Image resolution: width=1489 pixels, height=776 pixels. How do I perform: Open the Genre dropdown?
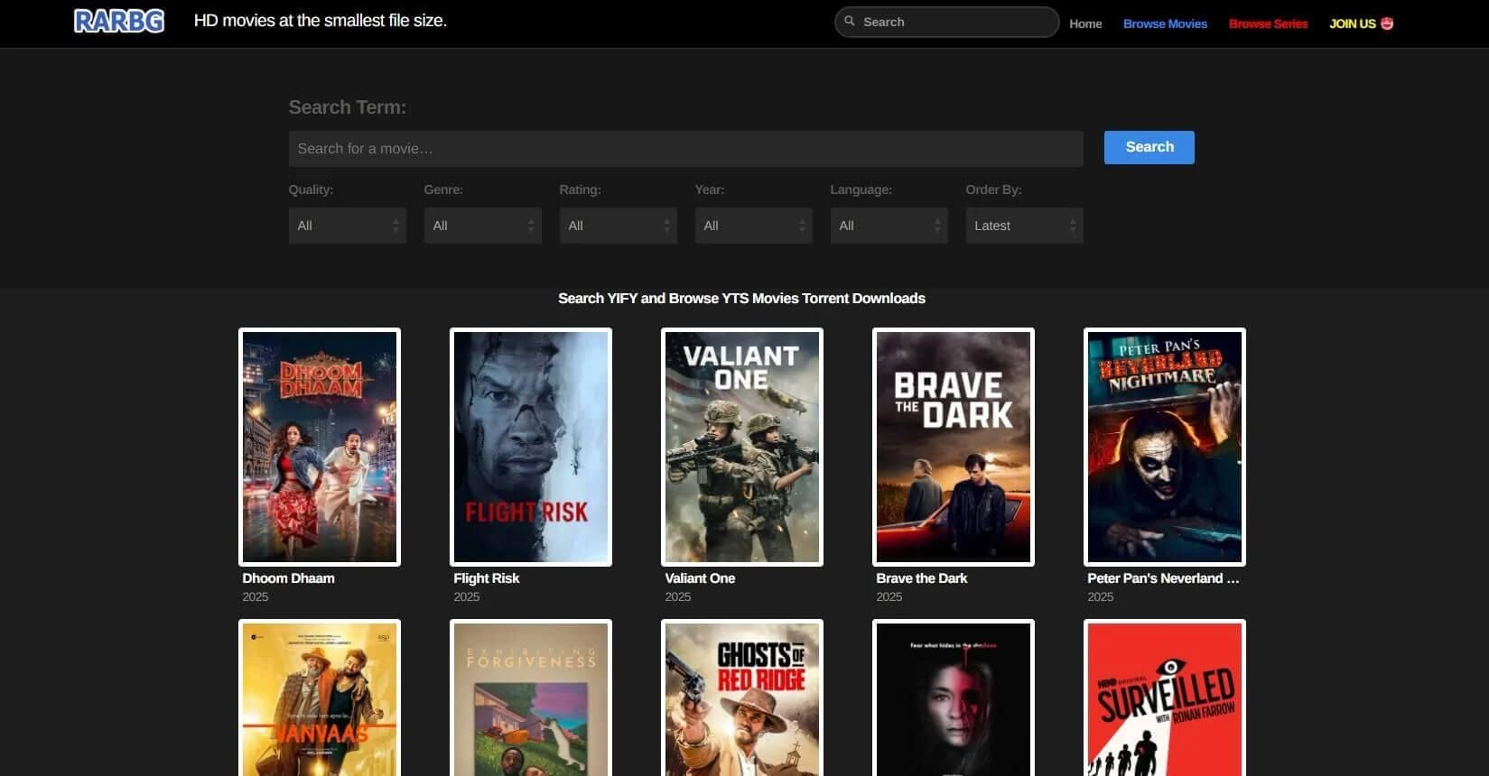[482, 226]
